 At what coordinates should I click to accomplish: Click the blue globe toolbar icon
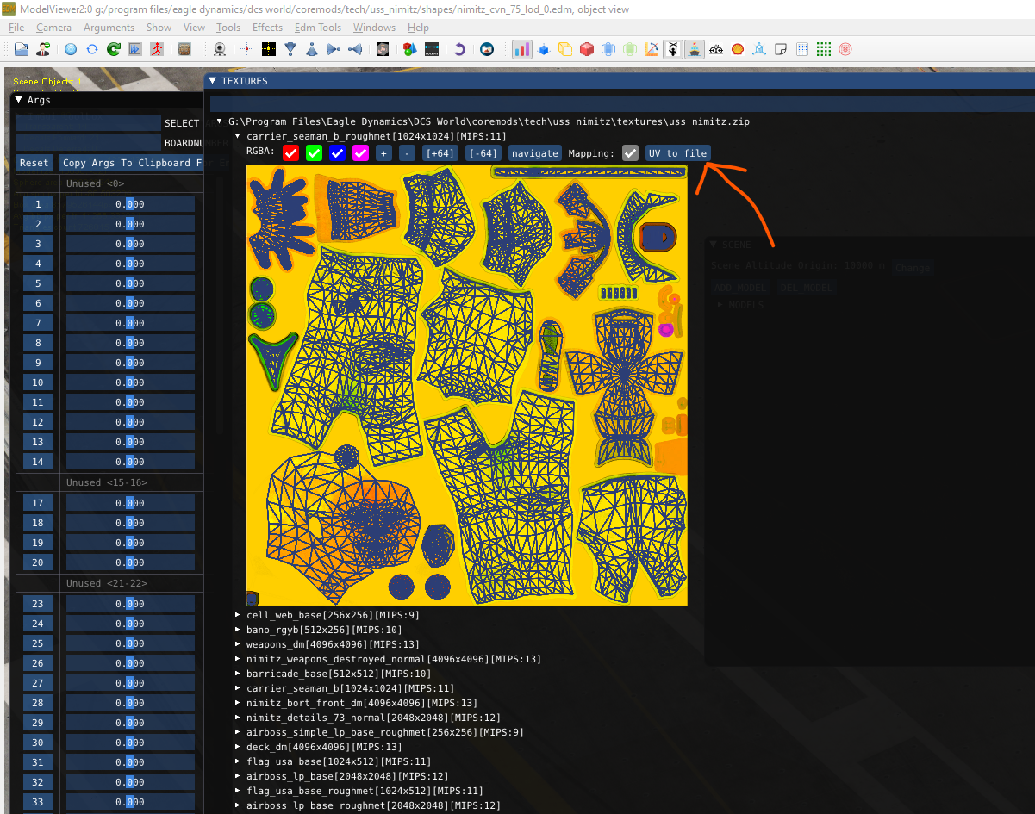(x=71, y=49)
